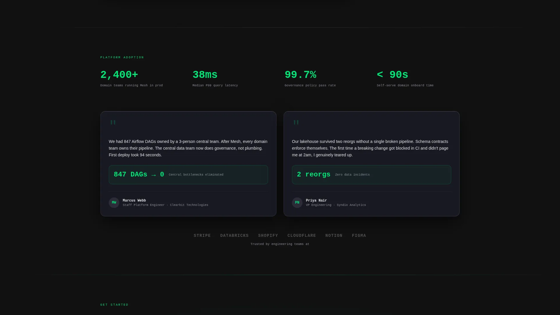The image size is (560, 315).
Task: Click the quote mark in Marcus Webb's card
Action: tap(113, 123)
